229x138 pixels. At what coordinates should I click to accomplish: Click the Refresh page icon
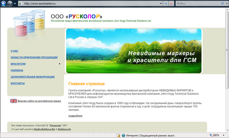[166, 3]
